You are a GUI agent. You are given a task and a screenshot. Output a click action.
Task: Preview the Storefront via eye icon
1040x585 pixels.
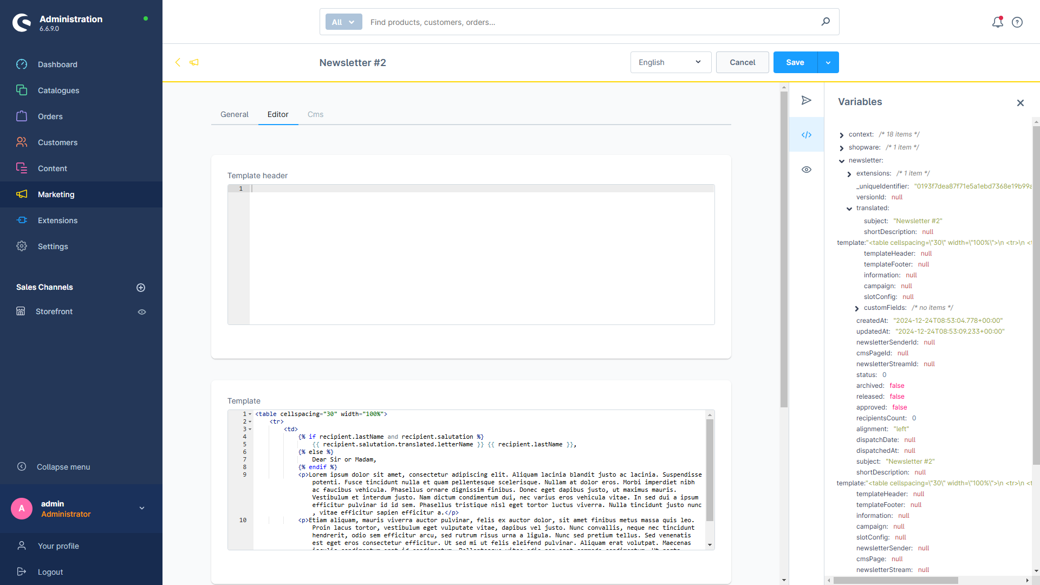point(142,312)
